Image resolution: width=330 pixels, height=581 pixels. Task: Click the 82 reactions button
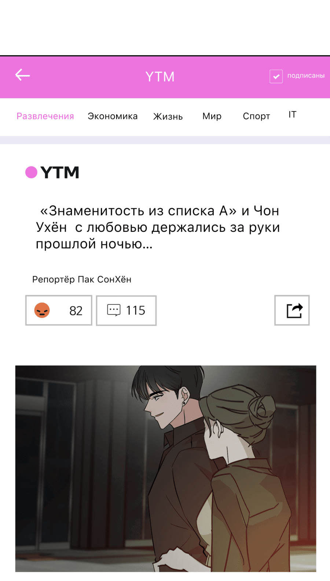click(59, 310)
